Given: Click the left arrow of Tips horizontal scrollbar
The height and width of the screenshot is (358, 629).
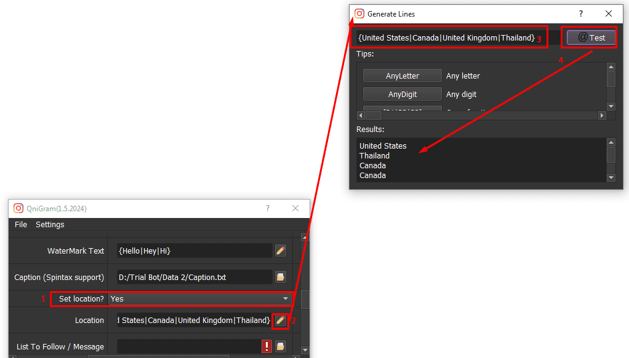Looking at the screenshot, I should tap(361, 115).
